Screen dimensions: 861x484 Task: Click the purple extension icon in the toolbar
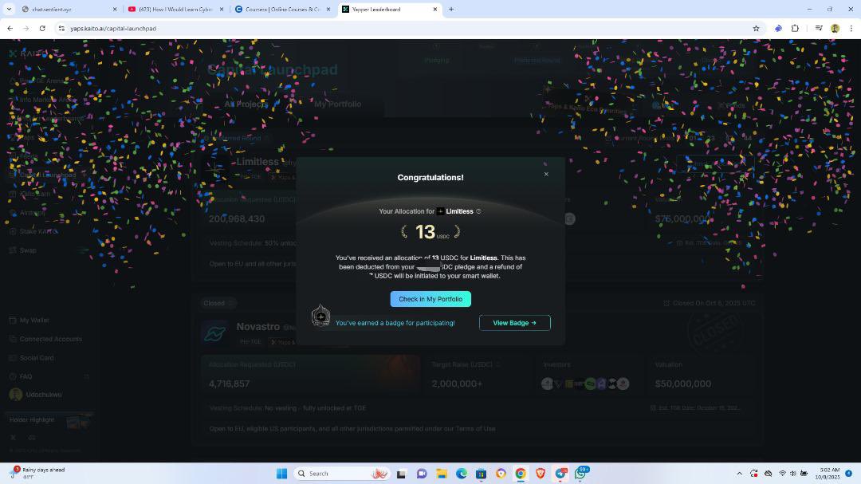[x=778, y=29]
